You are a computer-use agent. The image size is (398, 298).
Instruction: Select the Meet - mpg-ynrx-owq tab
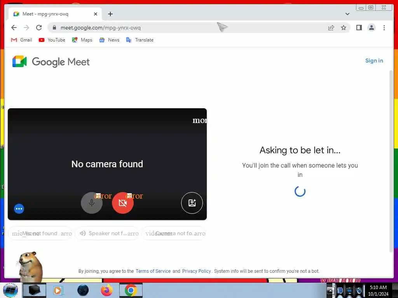[54, 14]
